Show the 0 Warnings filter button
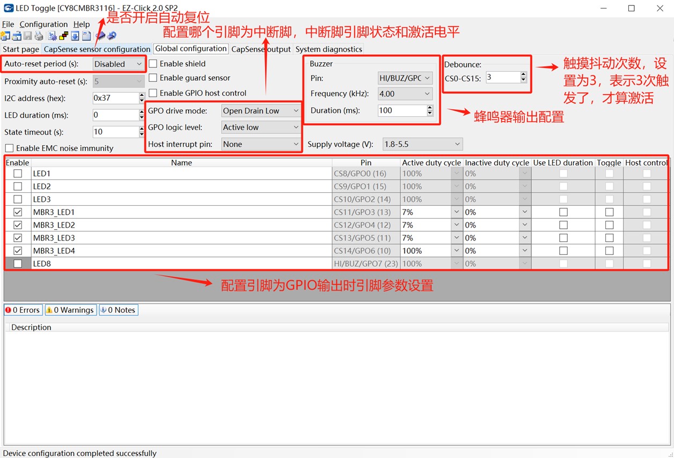 tap(70, 310)
